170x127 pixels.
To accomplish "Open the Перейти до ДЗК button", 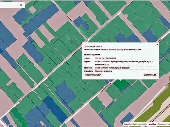I will pyautogui.click(x=93, y=75).
